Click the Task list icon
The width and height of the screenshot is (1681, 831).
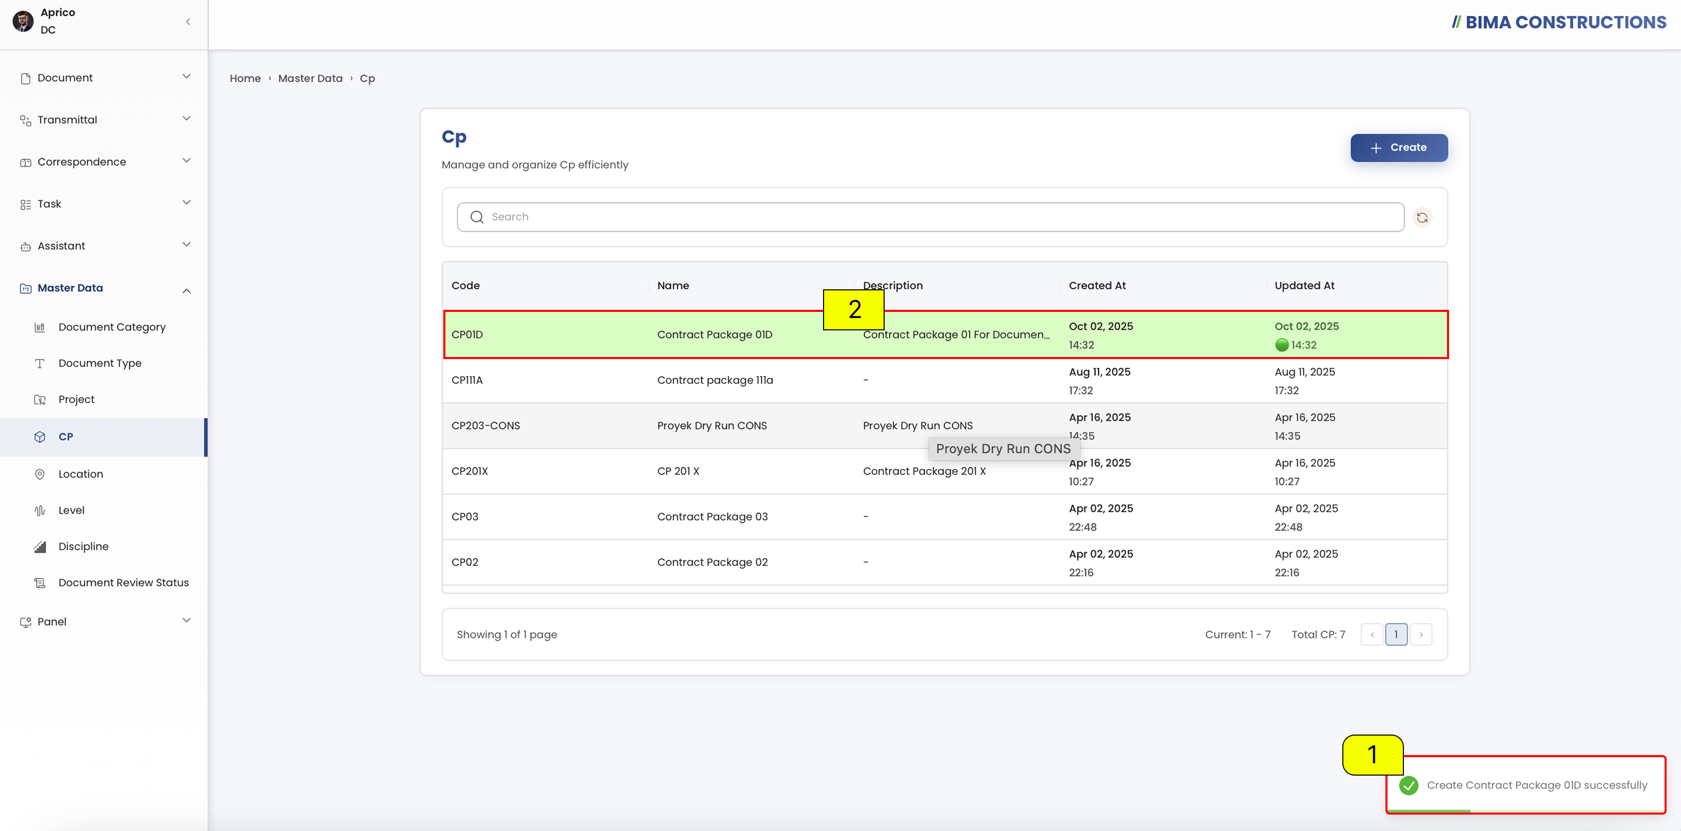point(26,204)
